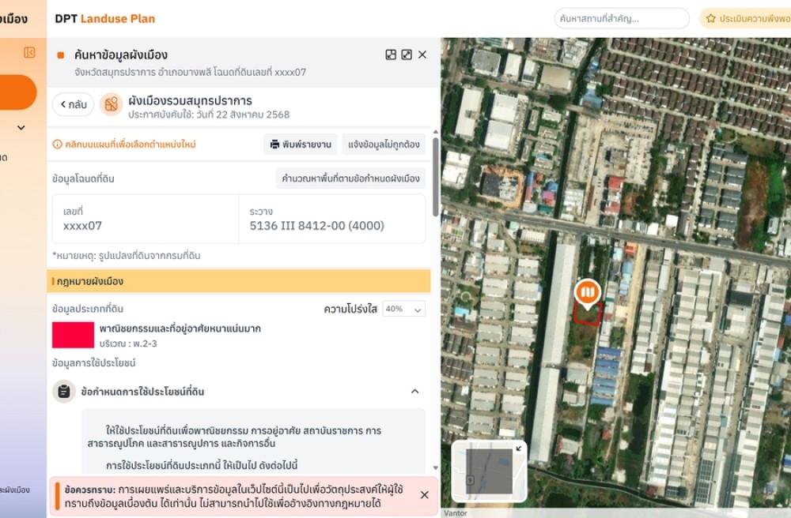This screenshot has width=791, height=518.
Task: Click the orange map pin marker
Action: 587,294
